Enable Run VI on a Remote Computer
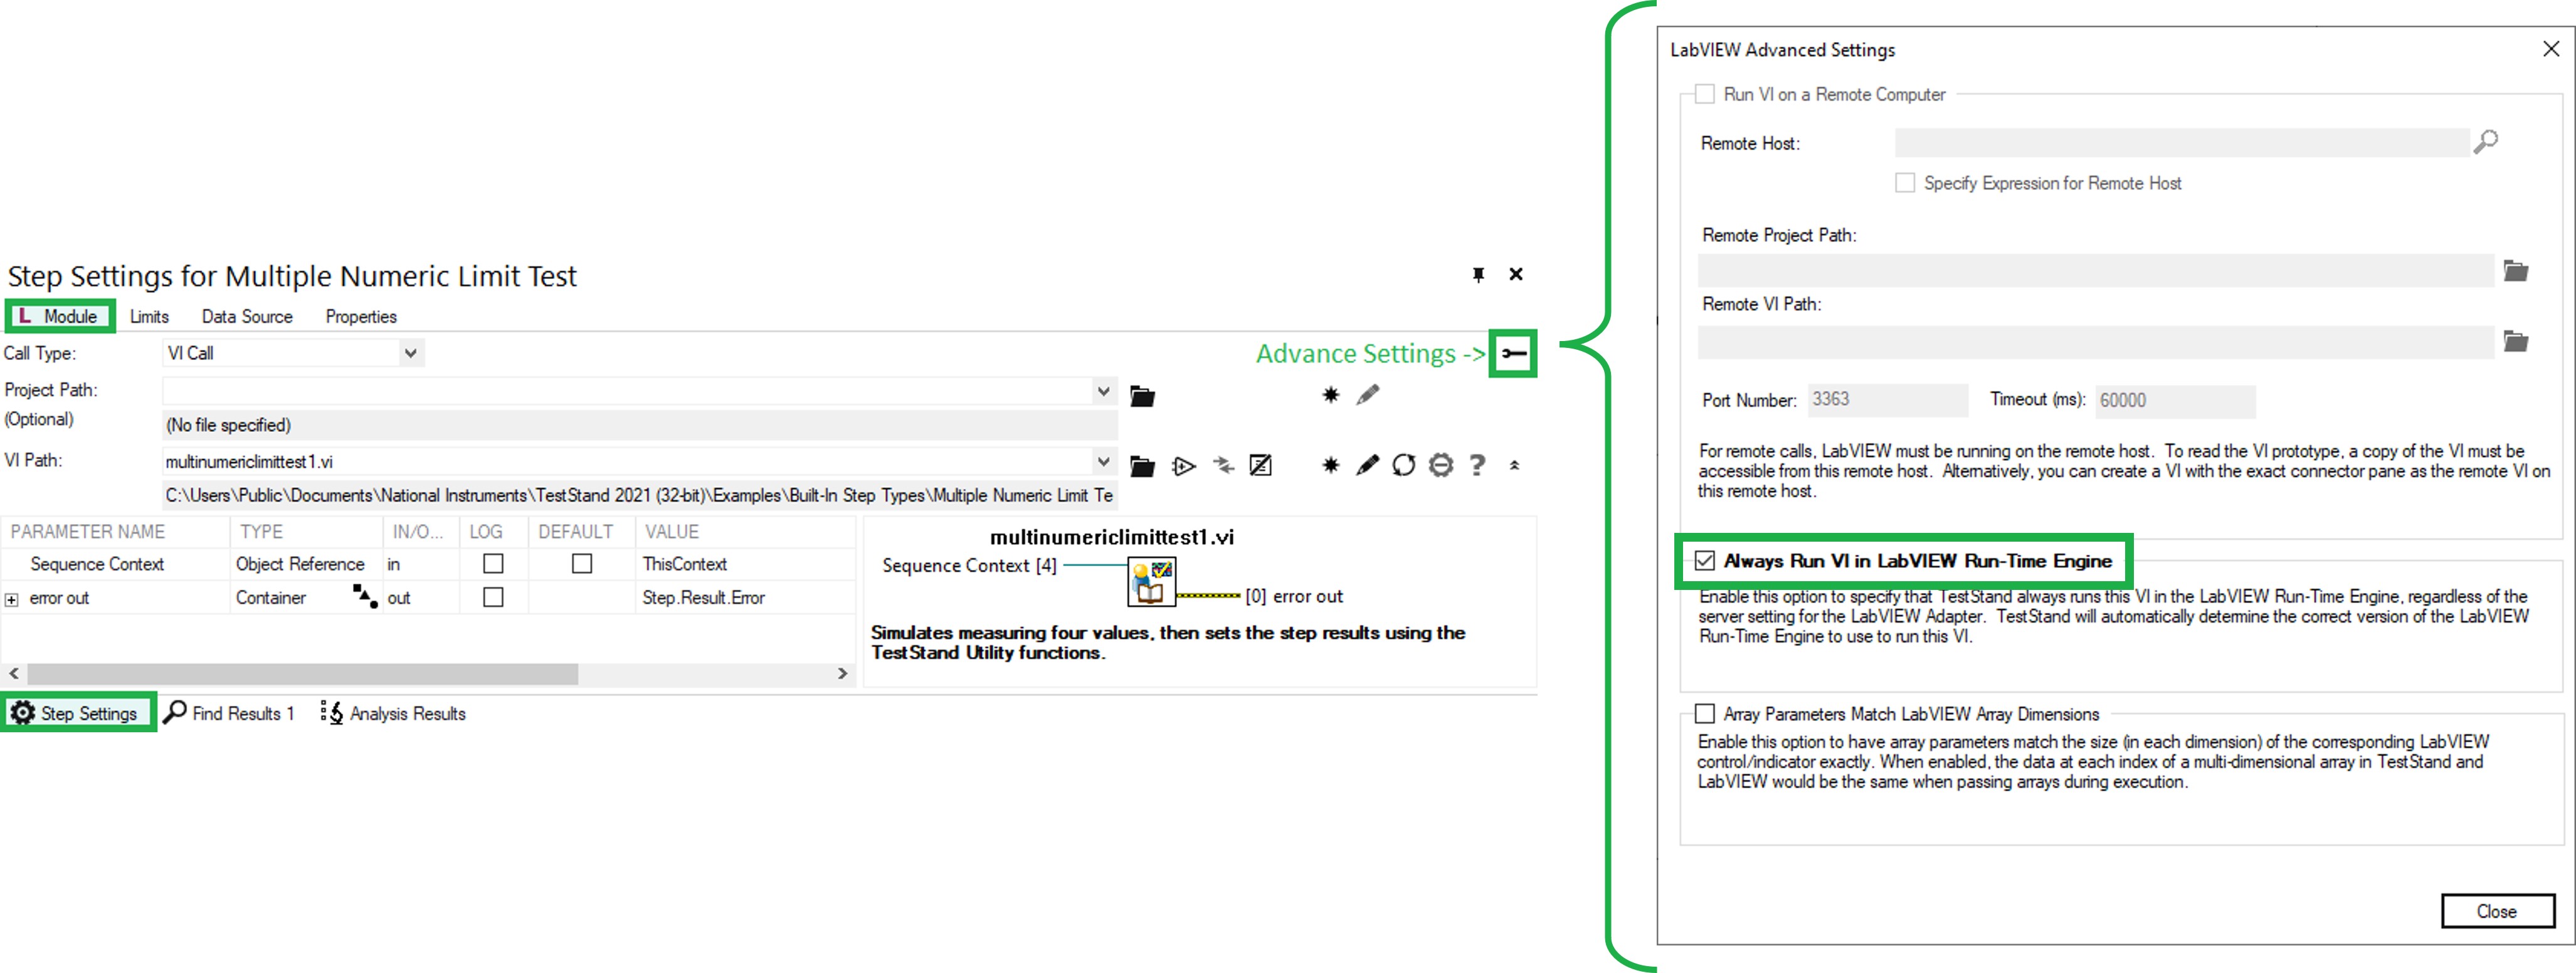The height and width of the screenshot is (973, 2576). (x=1705, y=94)
